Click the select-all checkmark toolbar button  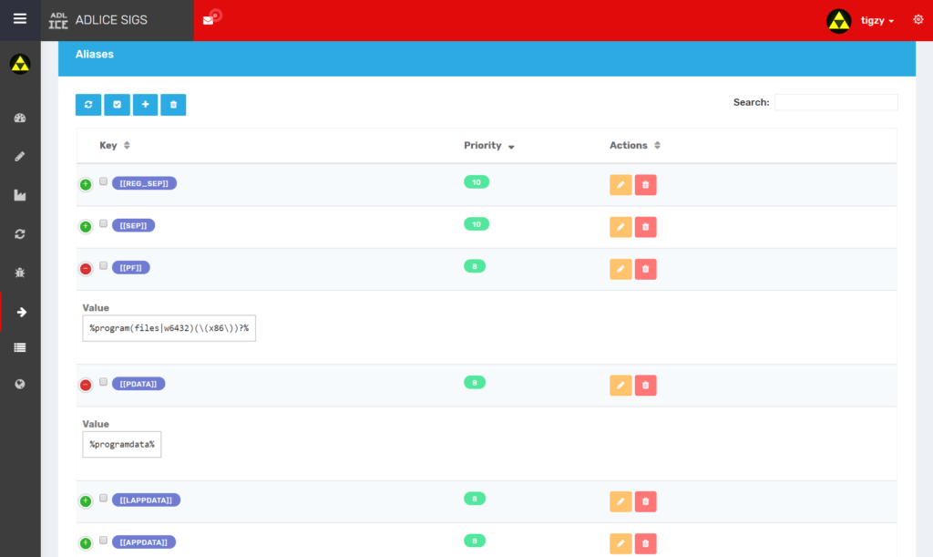click(117, 105)
